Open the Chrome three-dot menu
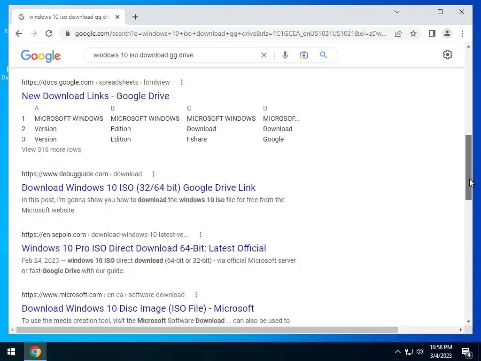This screenshot has width=481, height=361. [462, 33]
